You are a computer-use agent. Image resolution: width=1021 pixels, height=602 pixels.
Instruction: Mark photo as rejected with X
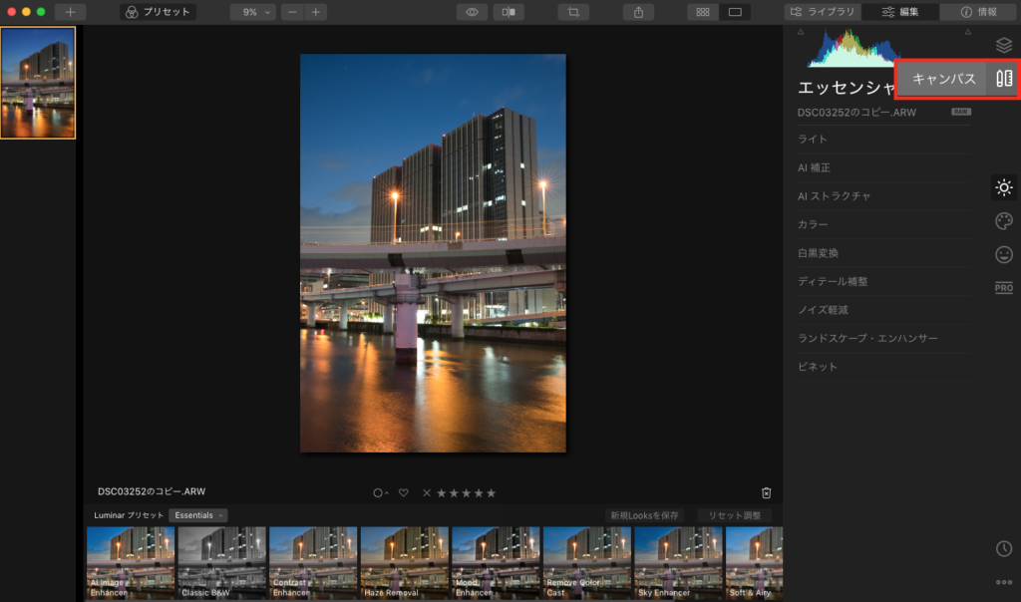pos(427,493)
